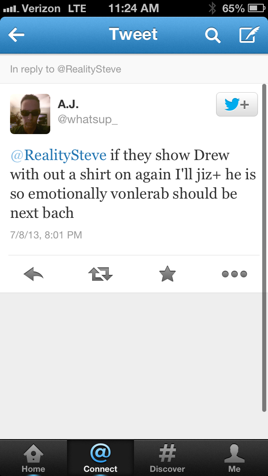Follow A.J. with the bird plus button
The width and height of the screenshot is (268, 476).
click(237, 104)
